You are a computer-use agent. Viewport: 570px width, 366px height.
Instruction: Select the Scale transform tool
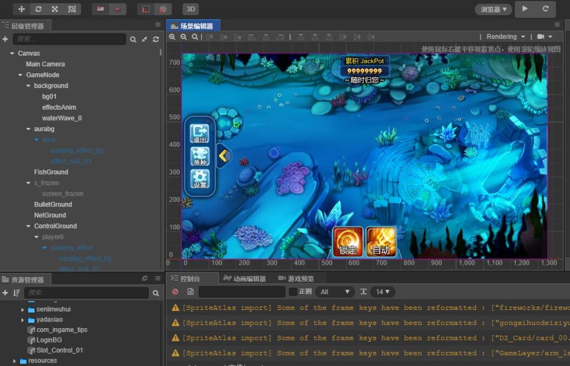click(55, 9)
